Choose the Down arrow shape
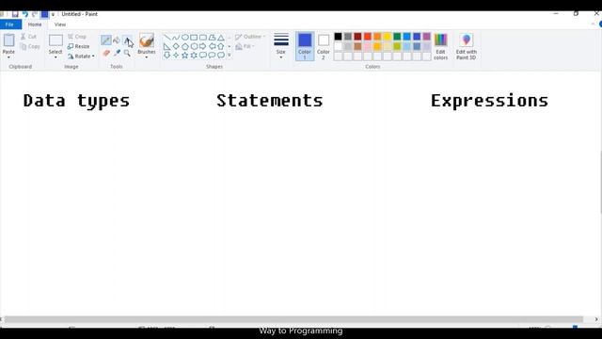The height and width of the screenshot is (339, 602). tap(167, 55)
